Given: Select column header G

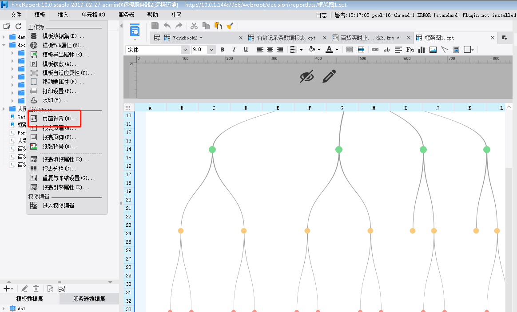Looking at the screenshot, I should click(x=342, y=108).
